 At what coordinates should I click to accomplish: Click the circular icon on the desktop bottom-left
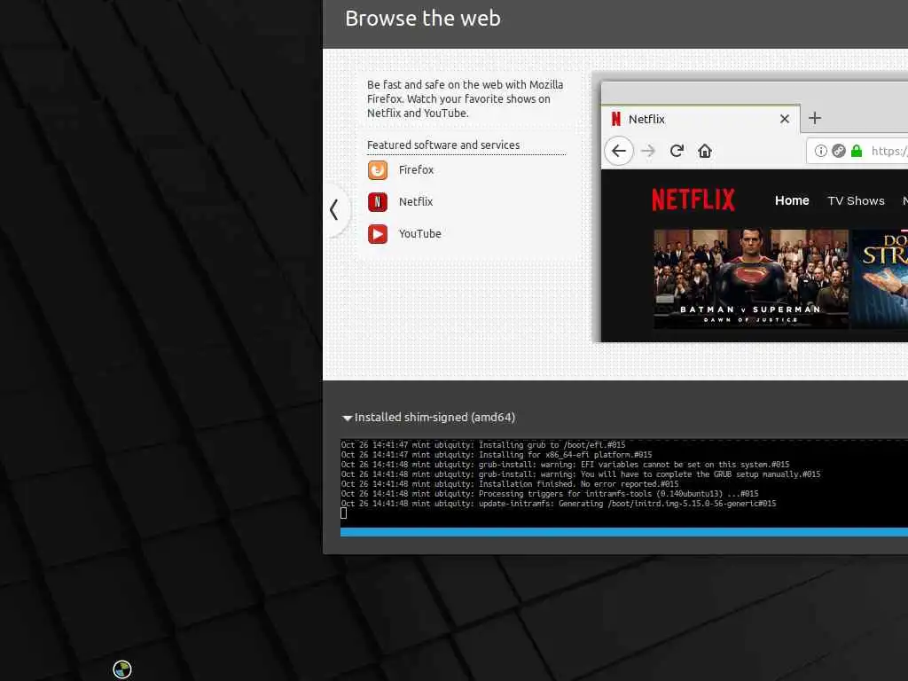(x=122, y=669)
